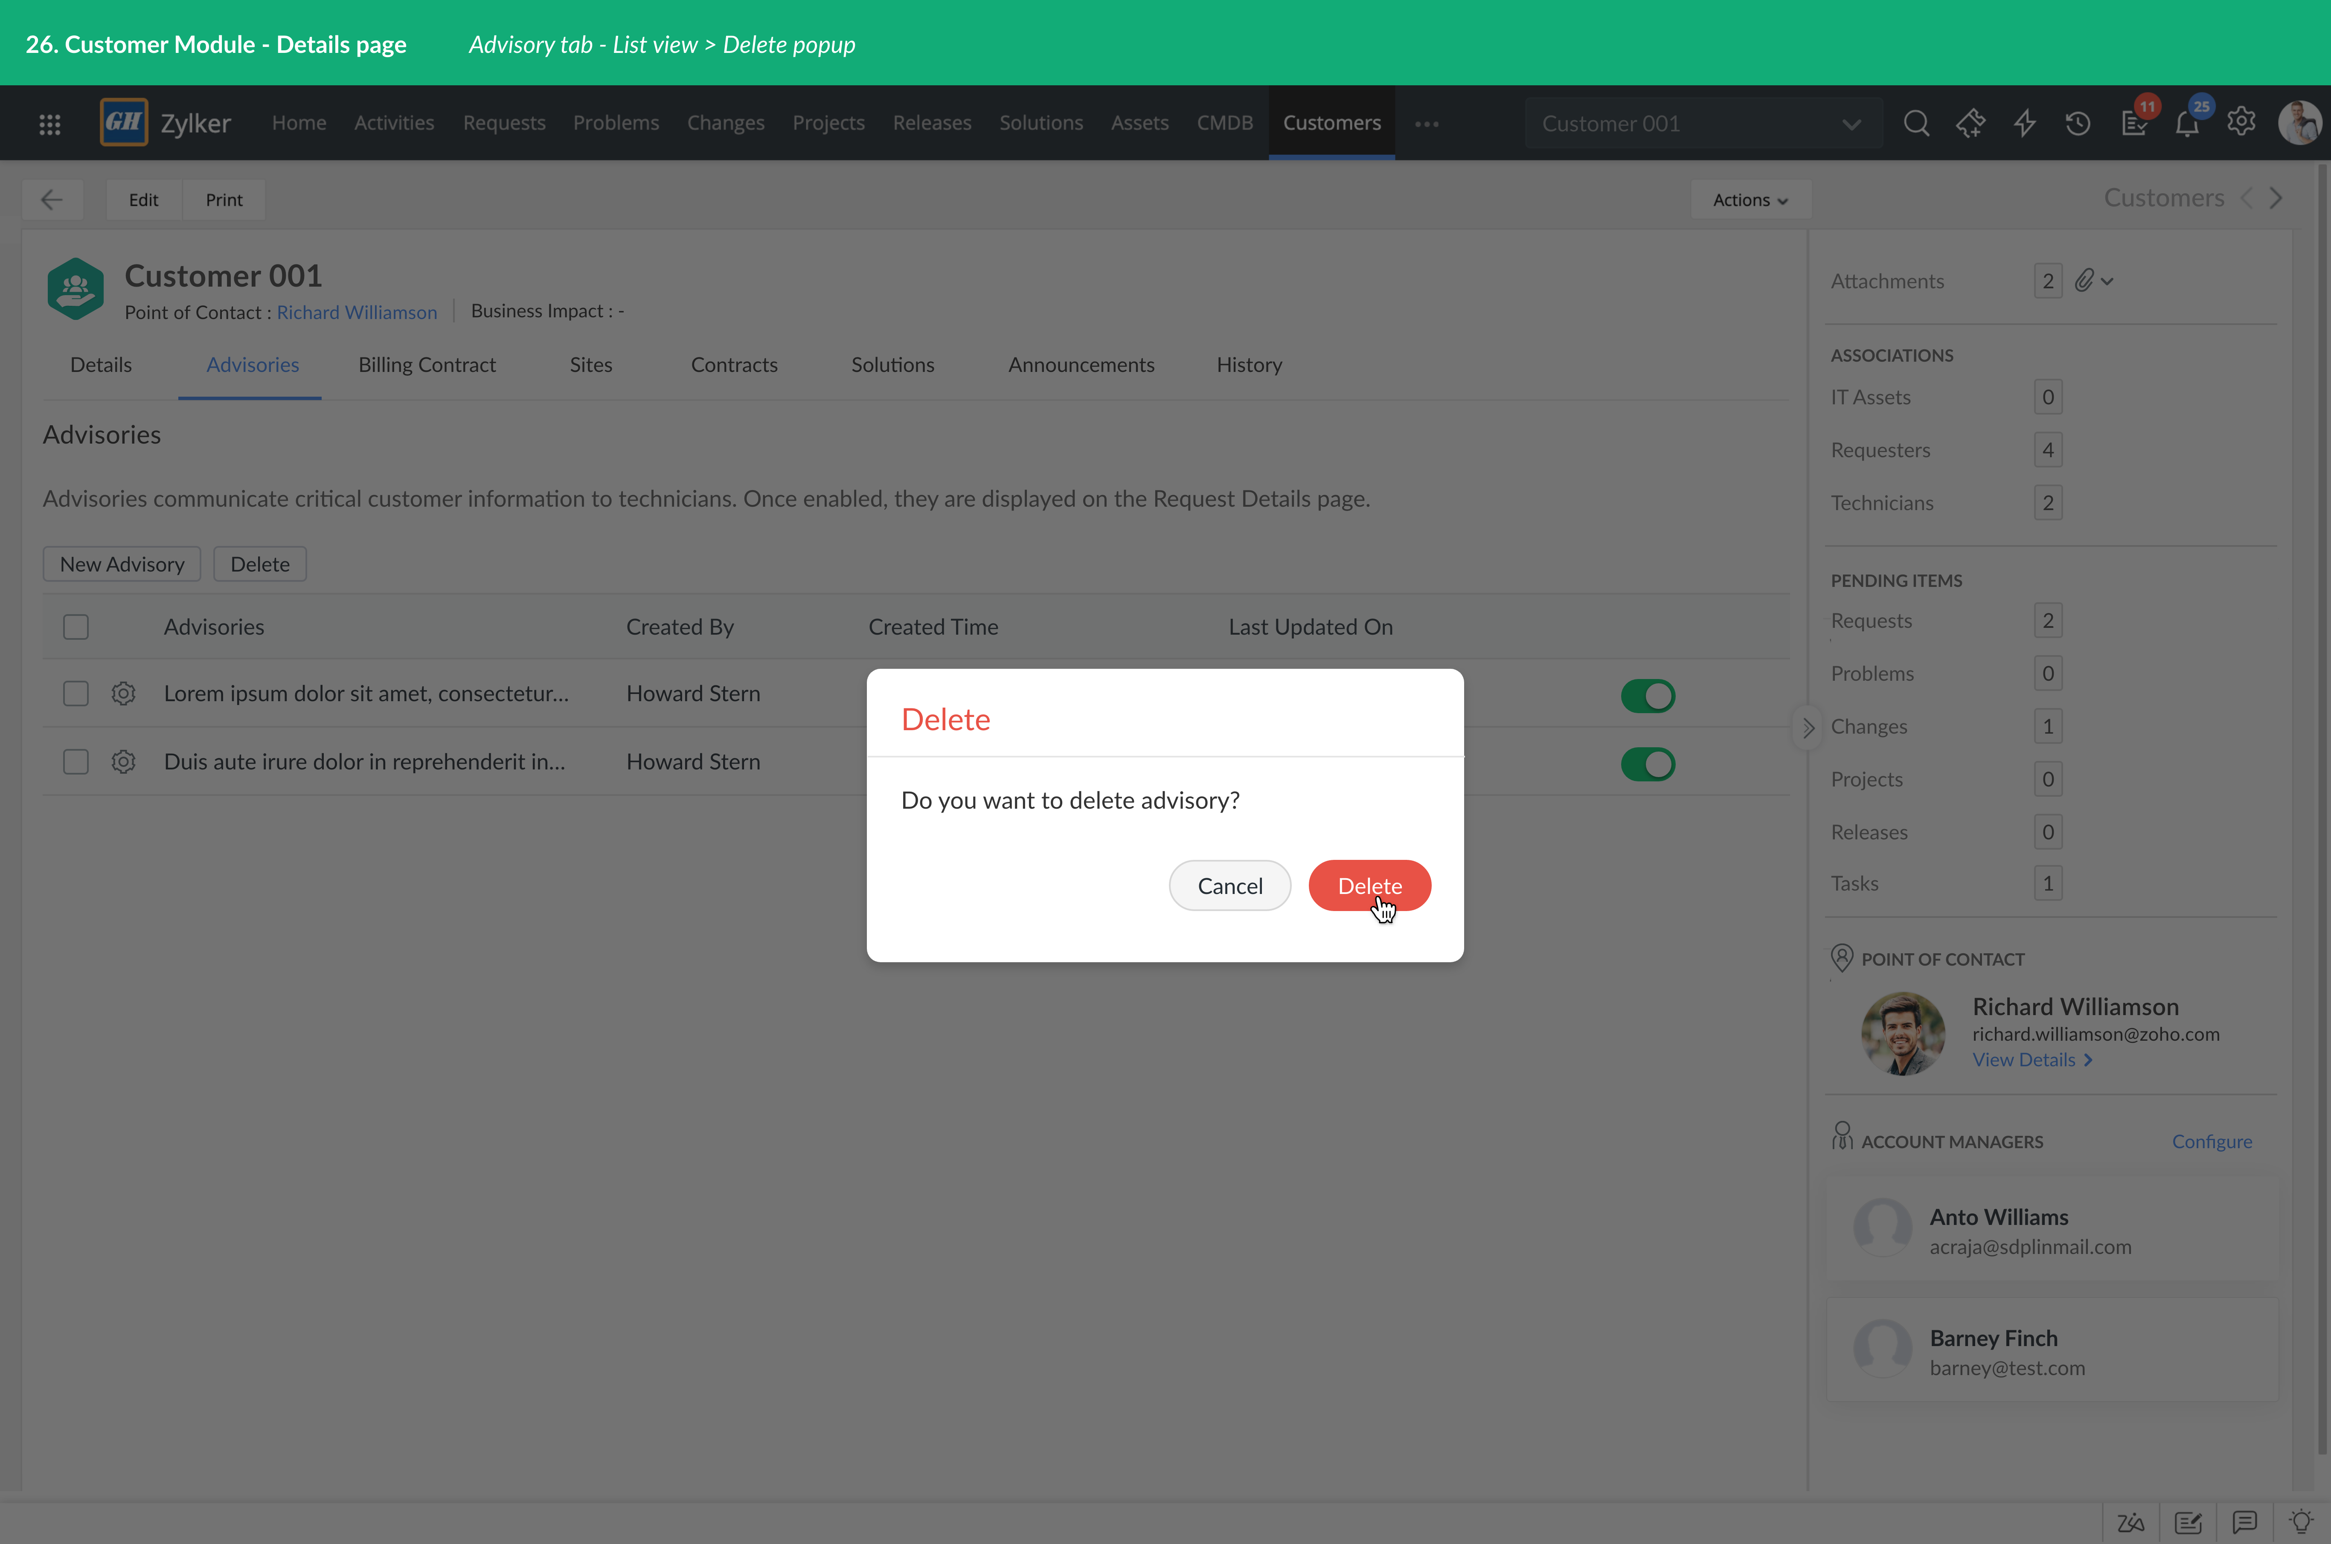Click the Customer 001 hexagon icon
The height and width of the screenshot is (1544, 2331).
click(x=76, y=288)
